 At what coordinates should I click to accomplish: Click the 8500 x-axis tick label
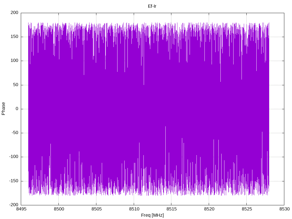point(59,209)
